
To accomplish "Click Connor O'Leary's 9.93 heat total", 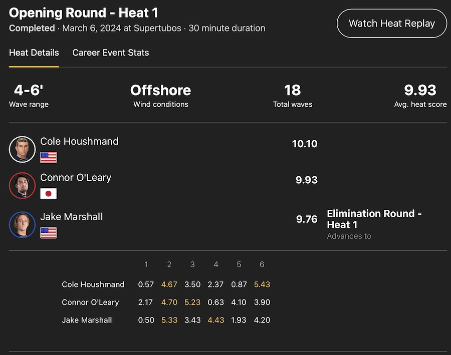I will pos(307,180).
